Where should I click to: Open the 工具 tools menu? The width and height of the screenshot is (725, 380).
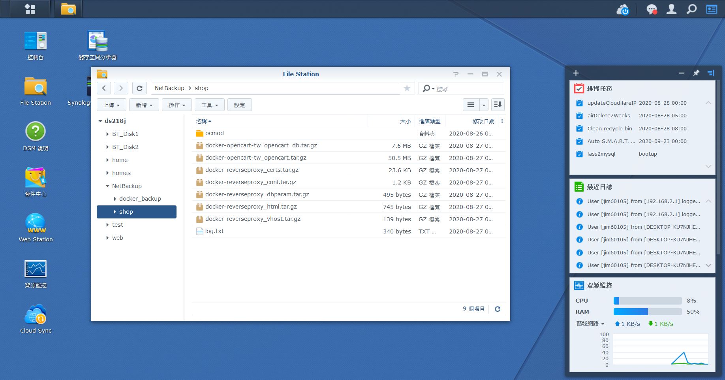[x=209, y=105]
